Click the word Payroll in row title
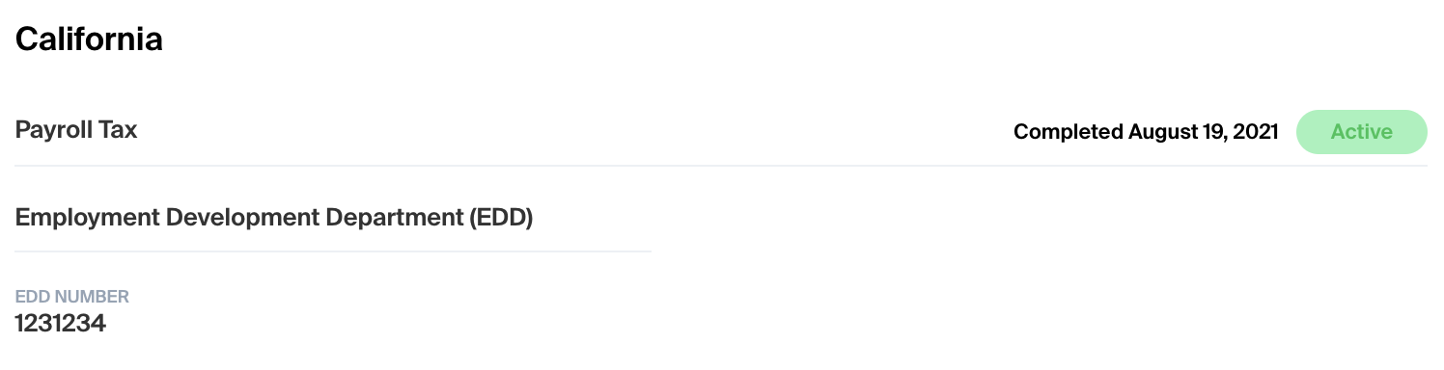Viewport: 1444px width, 370px height. tap(55, 130)
